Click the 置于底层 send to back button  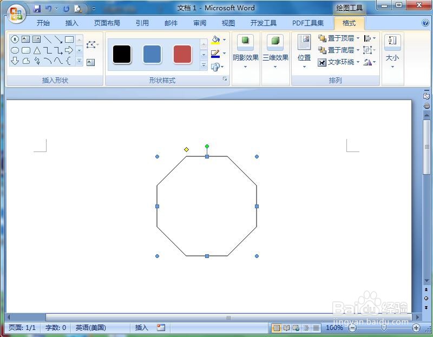[336, 50]
